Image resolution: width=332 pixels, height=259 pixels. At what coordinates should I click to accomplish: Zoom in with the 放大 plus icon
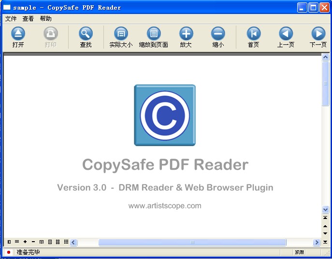tap(186, 33)
